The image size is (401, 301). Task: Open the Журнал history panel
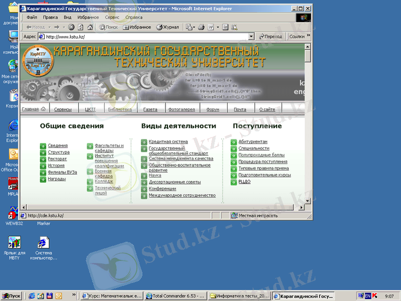[x=167, y=27]
